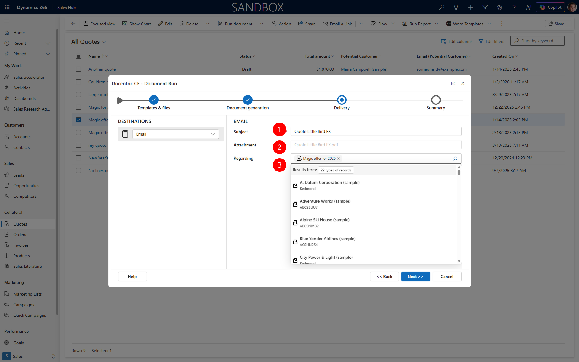The width and height of the screenshot is (579, 362).
Task: Click the Help button
Action: (x=132, y=277)
